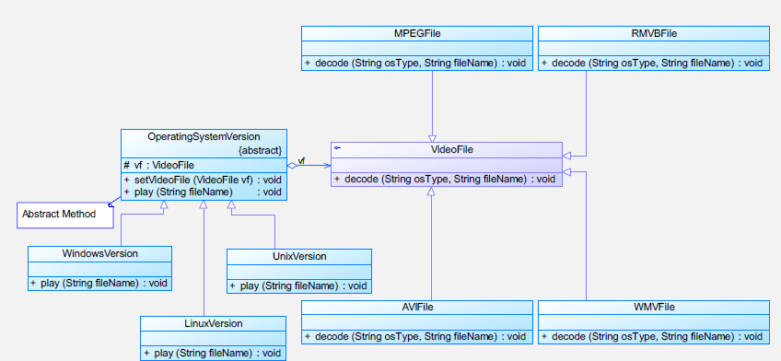
Task: Click the LinuxVersion inheritance arrowhead under OperatingSystemVersion
Action: coord(204,204)
